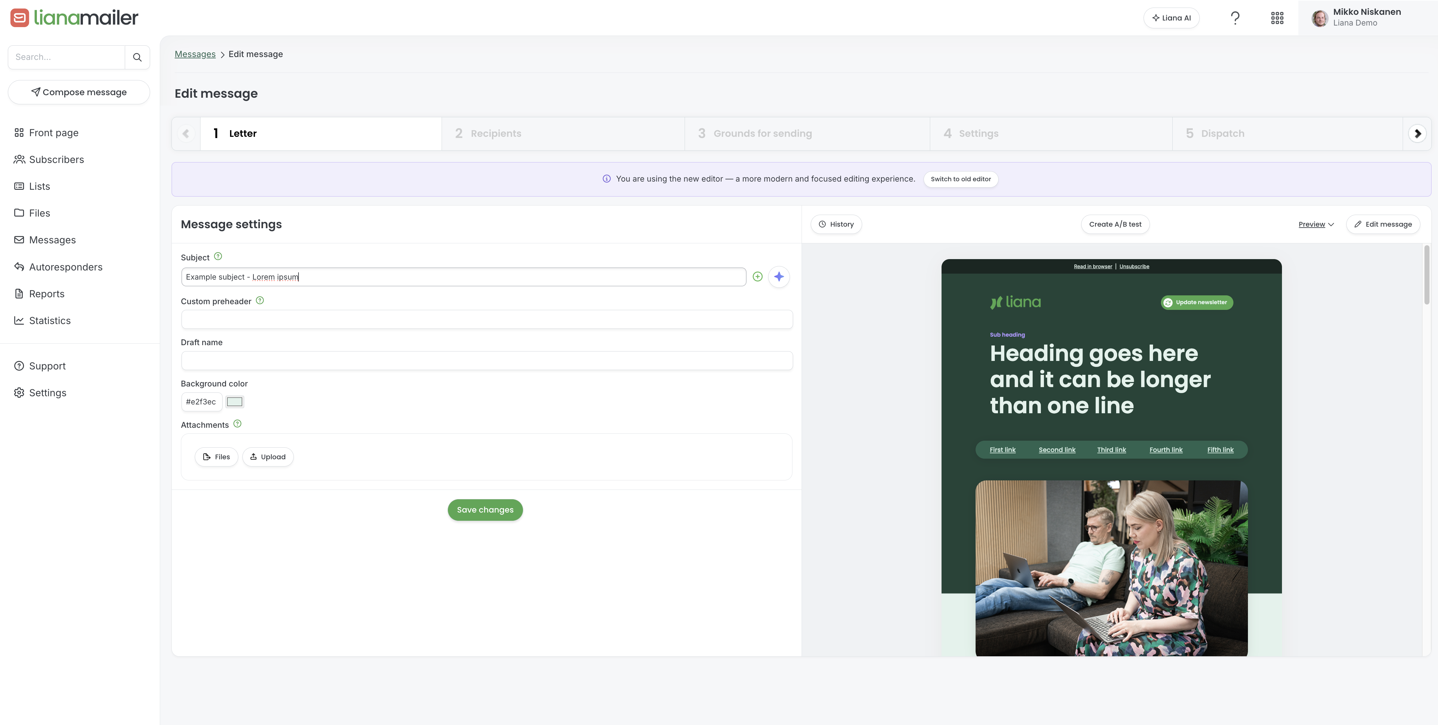This screenshot has width=1438, height=725.
Task: Click the preview pane scrollbar
Action: (1426, 275)
